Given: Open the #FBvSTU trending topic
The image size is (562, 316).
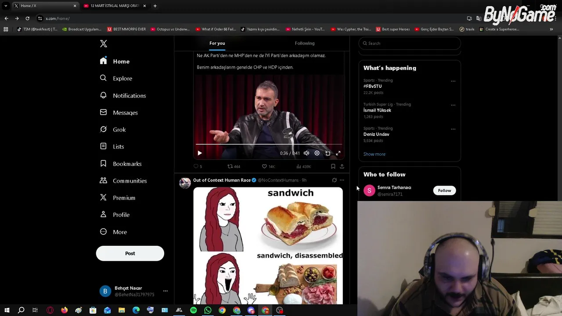Looking at the screenshot, I should click(x=372, y=86).
